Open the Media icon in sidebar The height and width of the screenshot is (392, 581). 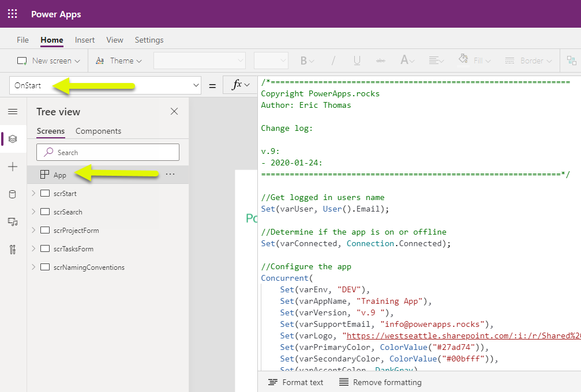coord(13,222)
